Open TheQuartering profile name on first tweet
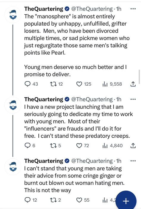Image resolution: width=141 pixels, height=209 pixels. (43, 9)
